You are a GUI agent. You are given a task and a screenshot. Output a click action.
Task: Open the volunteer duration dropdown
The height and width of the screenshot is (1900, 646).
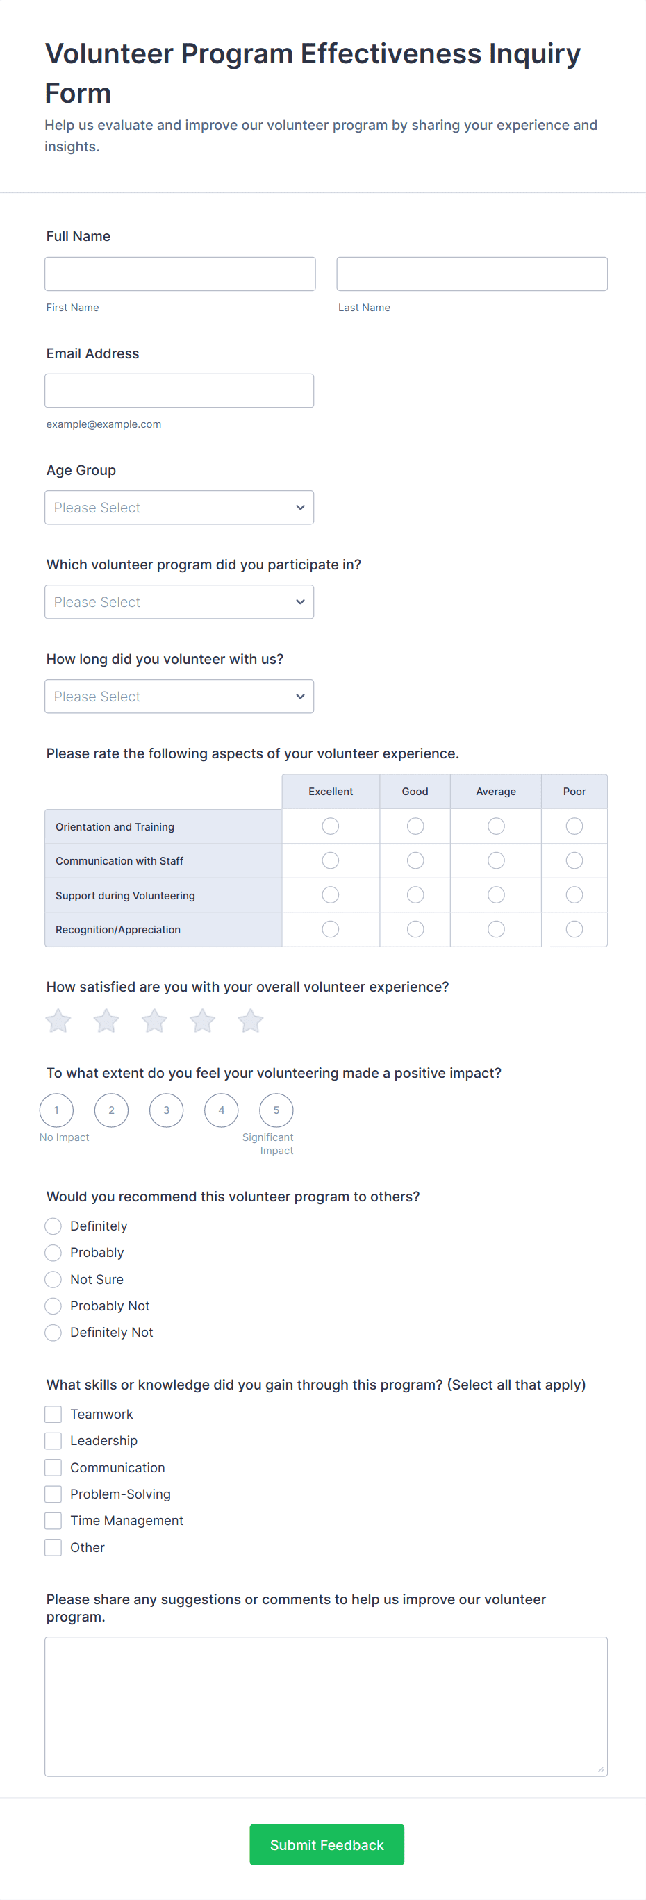tap(179, 697)
